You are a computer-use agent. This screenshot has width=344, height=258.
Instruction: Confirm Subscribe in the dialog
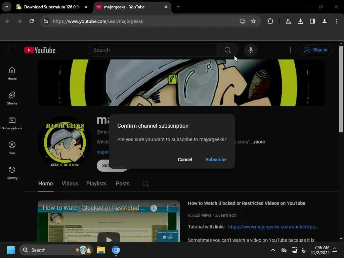pos(216,160)
